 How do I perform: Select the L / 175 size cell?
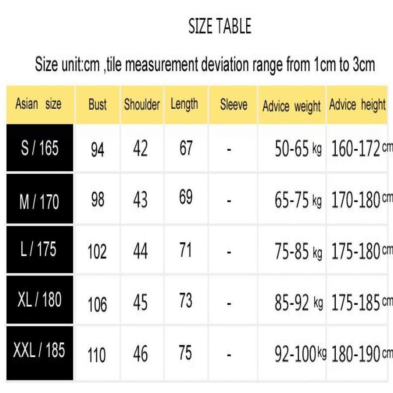point(40,249)
